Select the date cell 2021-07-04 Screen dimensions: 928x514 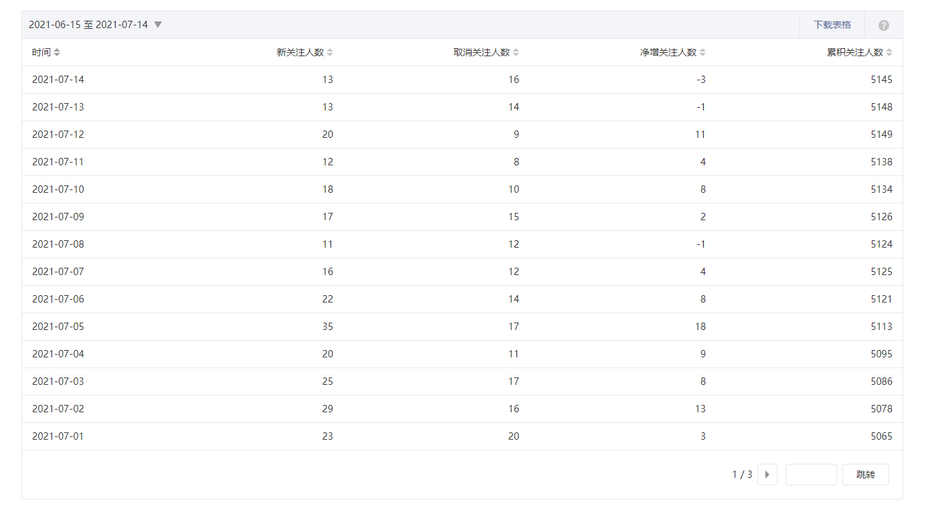pos(58,354)
